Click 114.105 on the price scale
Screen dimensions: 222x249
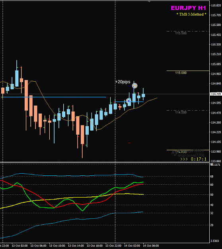(216, 142)
